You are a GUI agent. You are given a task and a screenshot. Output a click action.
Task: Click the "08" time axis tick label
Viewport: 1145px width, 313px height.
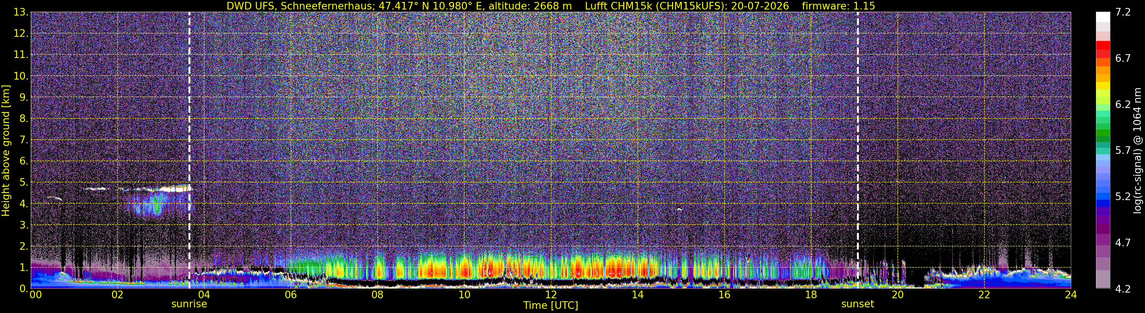[x=377, y=295]
